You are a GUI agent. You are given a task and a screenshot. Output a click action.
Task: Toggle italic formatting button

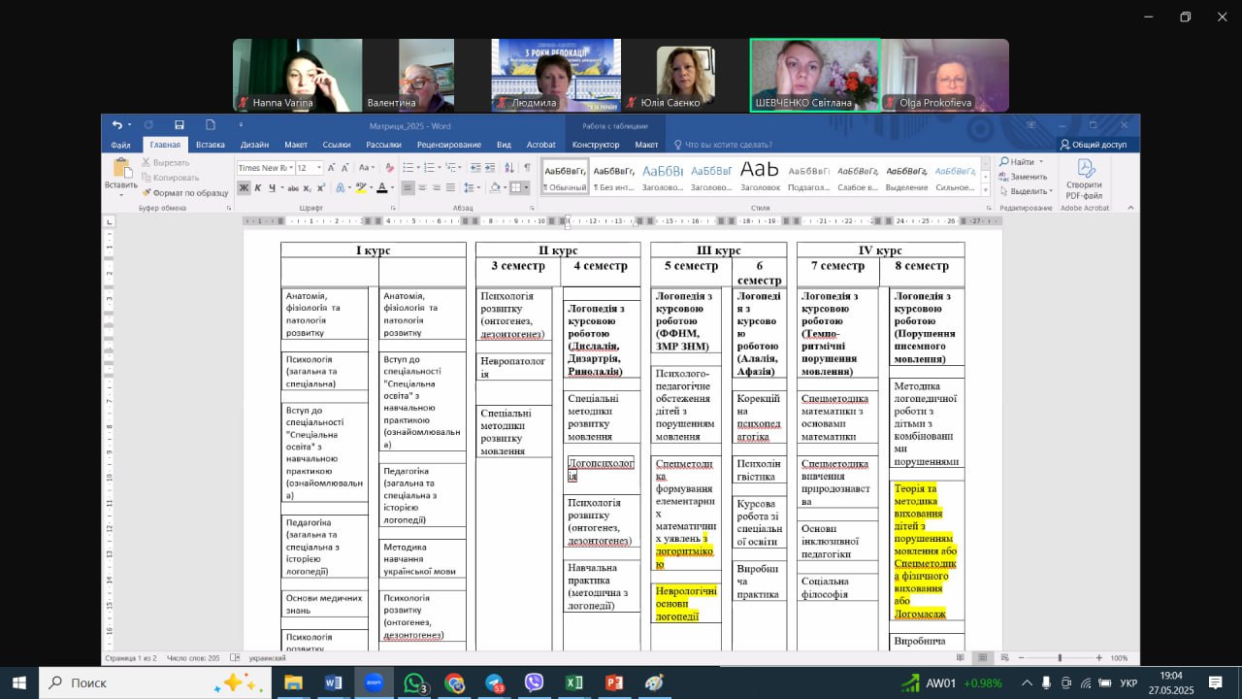tap(258, 188)
